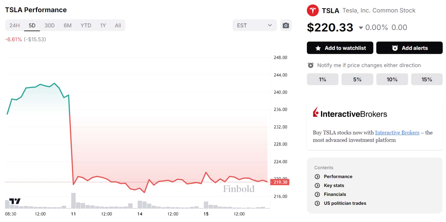Image resolution: width=446 pixels, height=222 pixels.
Task: Click the 248.00 axis label
Action: (x=280, y=58)
